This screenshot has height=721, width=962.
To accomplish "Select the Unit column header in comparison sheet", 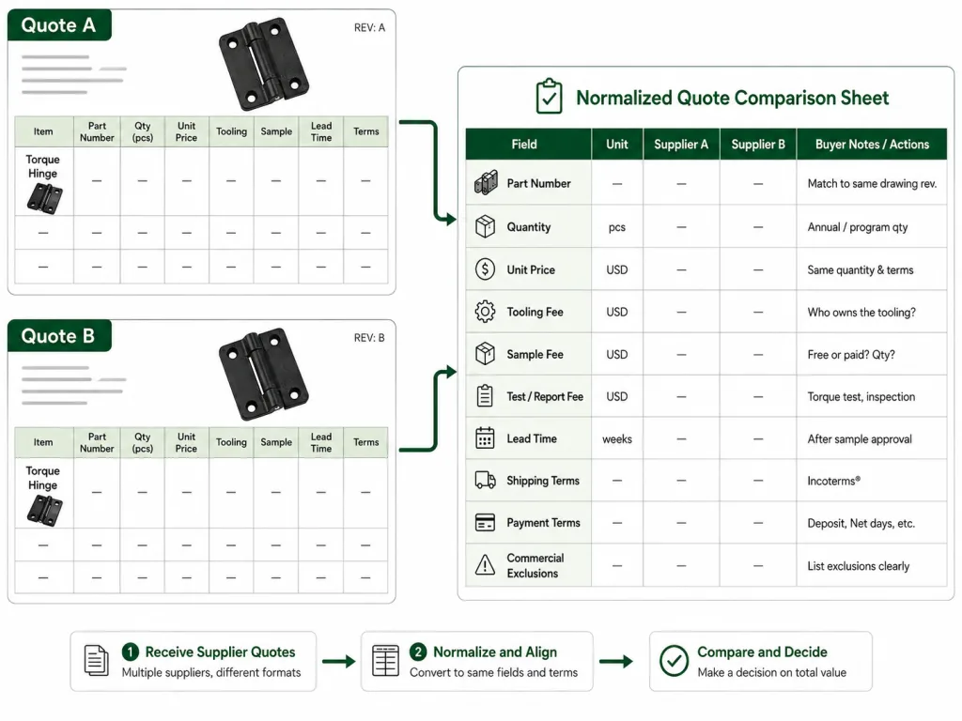I will (x=616, y=144).
